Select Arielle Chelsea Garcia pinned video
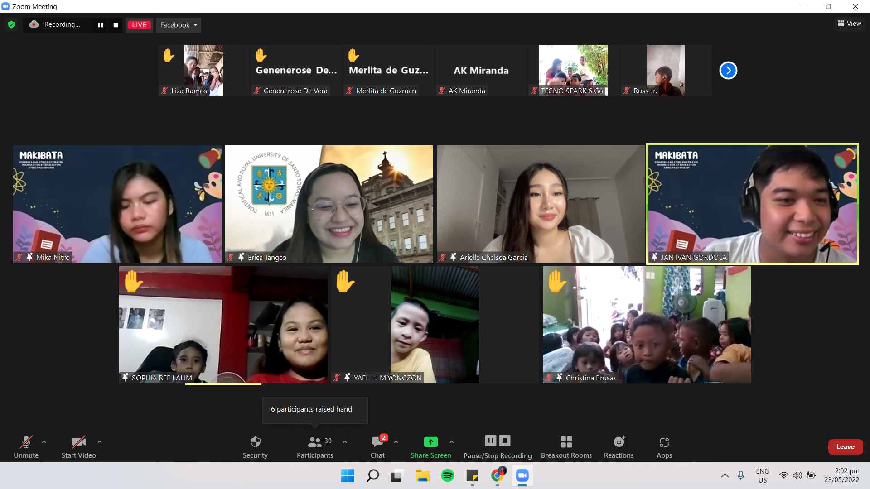This screenshot has width=870, height=489. click(x=541, y=204)
